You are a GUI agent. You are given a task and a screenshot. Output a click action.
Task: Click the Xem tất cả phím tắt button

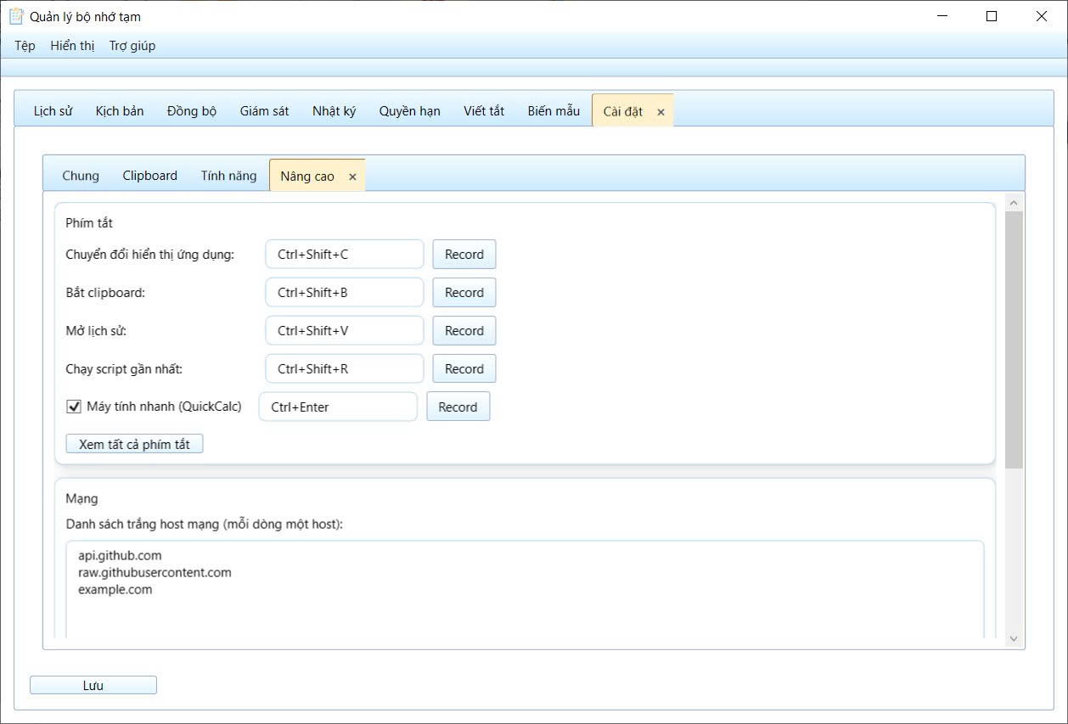pos(134,444)
